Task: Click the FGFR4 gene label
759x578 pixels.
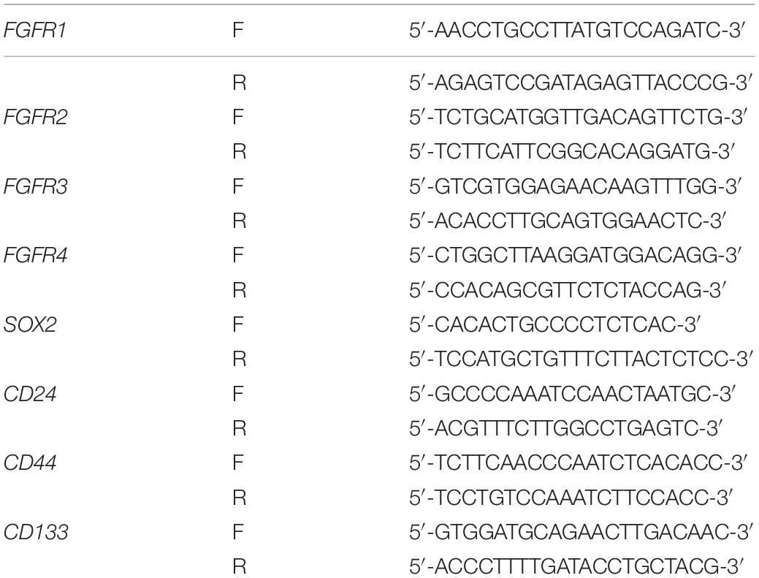Action: pos(35,255)
